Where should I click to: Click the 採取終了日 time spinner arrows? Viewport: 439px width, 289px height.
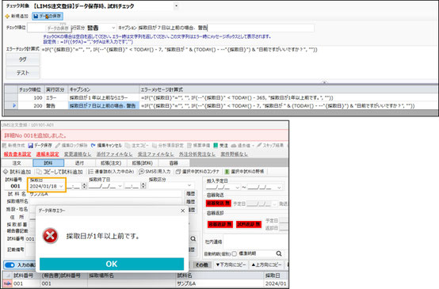[143, 185]
